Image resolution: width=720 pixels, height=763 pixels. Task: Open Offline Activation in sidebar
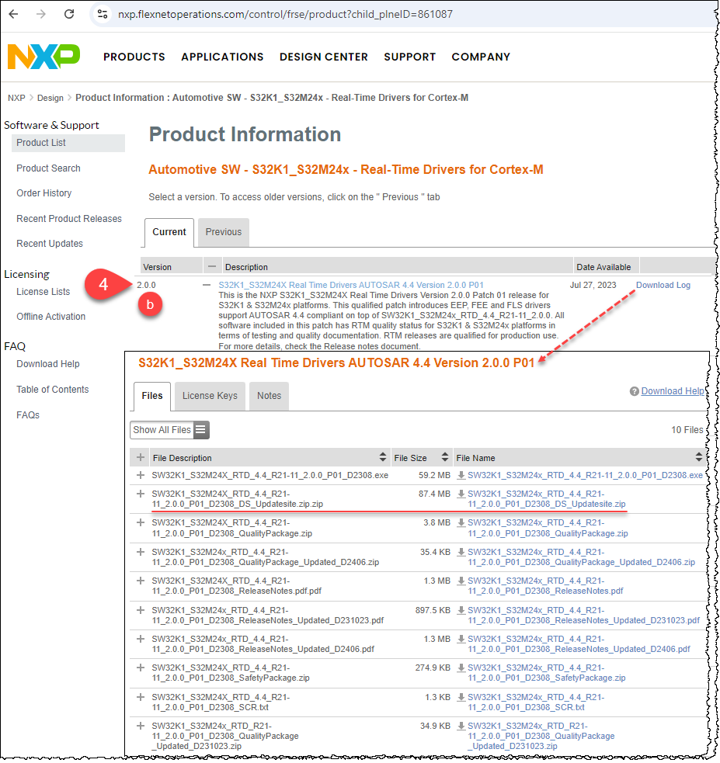coord(50,317)
